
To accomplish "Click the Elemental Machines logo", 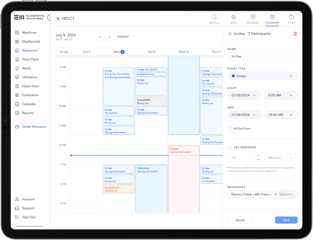I will point(29,17).
